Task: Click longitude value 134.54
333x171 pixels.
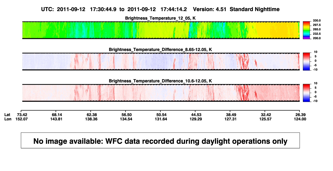Action: click(126, 119)
